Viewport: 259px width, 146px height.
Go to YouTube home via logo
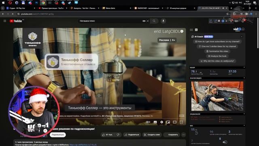pyautogui.click(x=16, y=21)
